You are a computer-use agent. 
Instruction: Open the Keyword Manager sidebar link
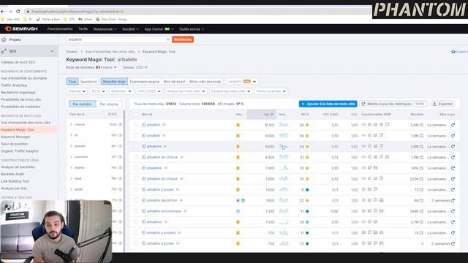pos(15,137)
